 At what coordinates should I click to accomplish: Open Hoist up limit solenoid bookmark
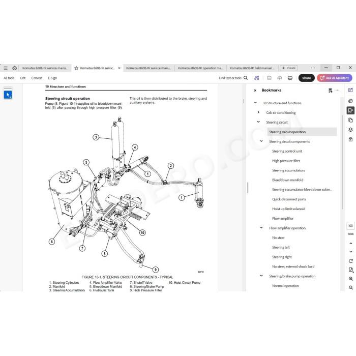pos(288,209)
